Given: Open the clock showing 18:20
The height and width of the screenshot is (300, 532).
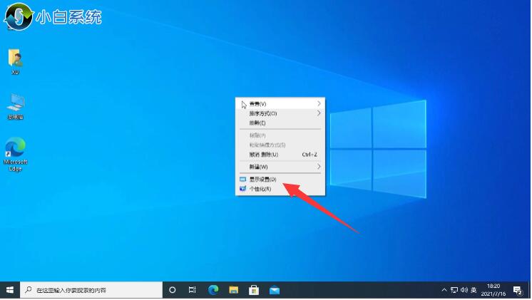Looking at the screenshot, I should [493, 290].
